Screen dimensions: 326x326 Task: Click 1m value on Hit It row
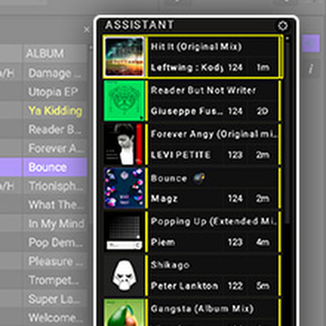coord(263,68)
